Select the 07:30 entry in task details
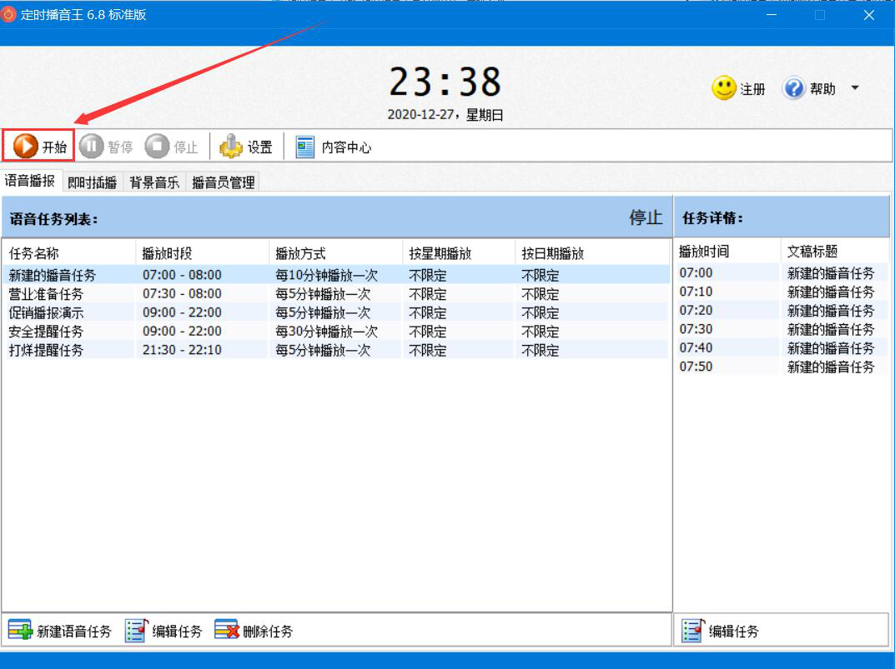 (782, 330)
